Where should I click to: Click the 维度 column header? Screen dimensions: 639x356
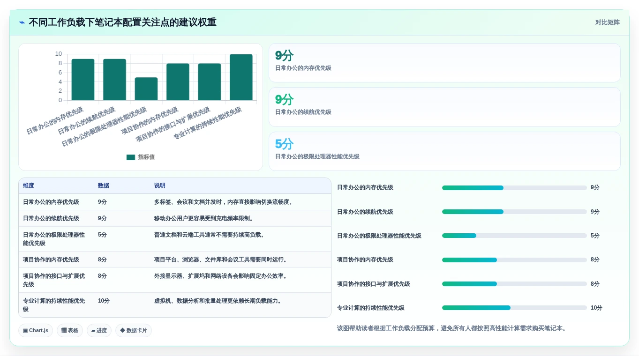29,186
